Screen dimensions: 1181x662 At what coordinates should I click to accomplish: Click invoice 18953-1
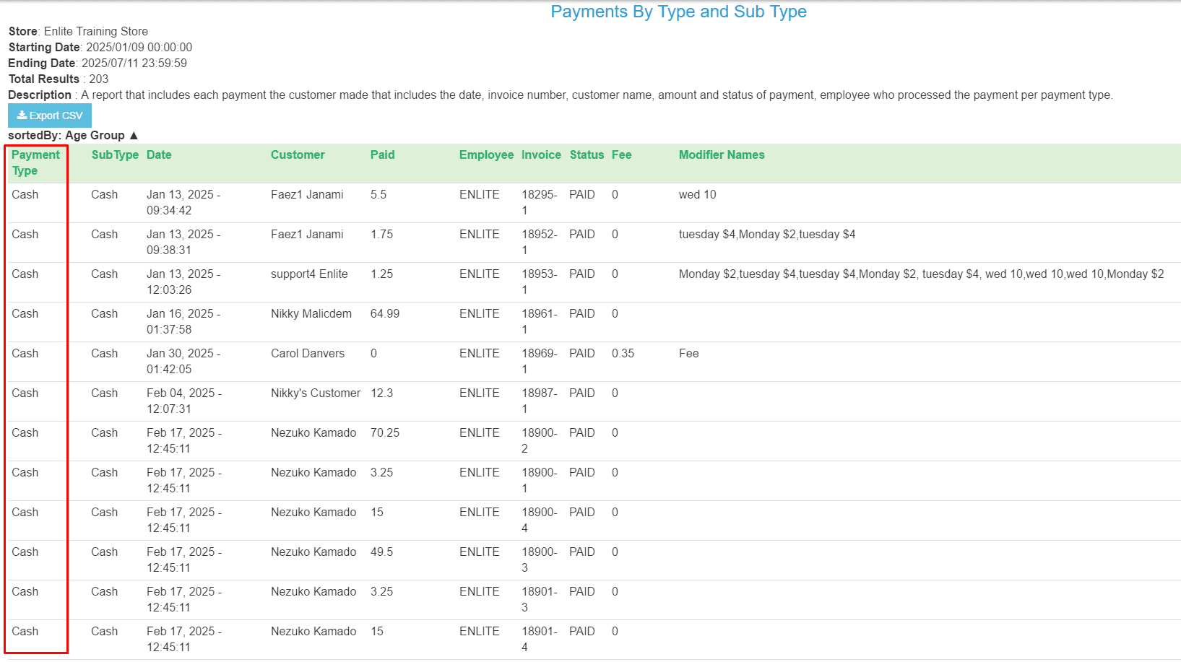click(x=540, y=282)
